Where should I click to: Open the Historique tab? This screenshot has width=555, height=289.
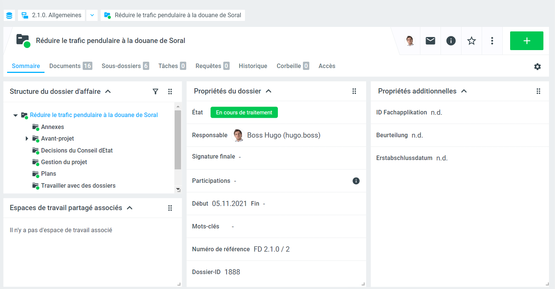(x=253, y=66)
